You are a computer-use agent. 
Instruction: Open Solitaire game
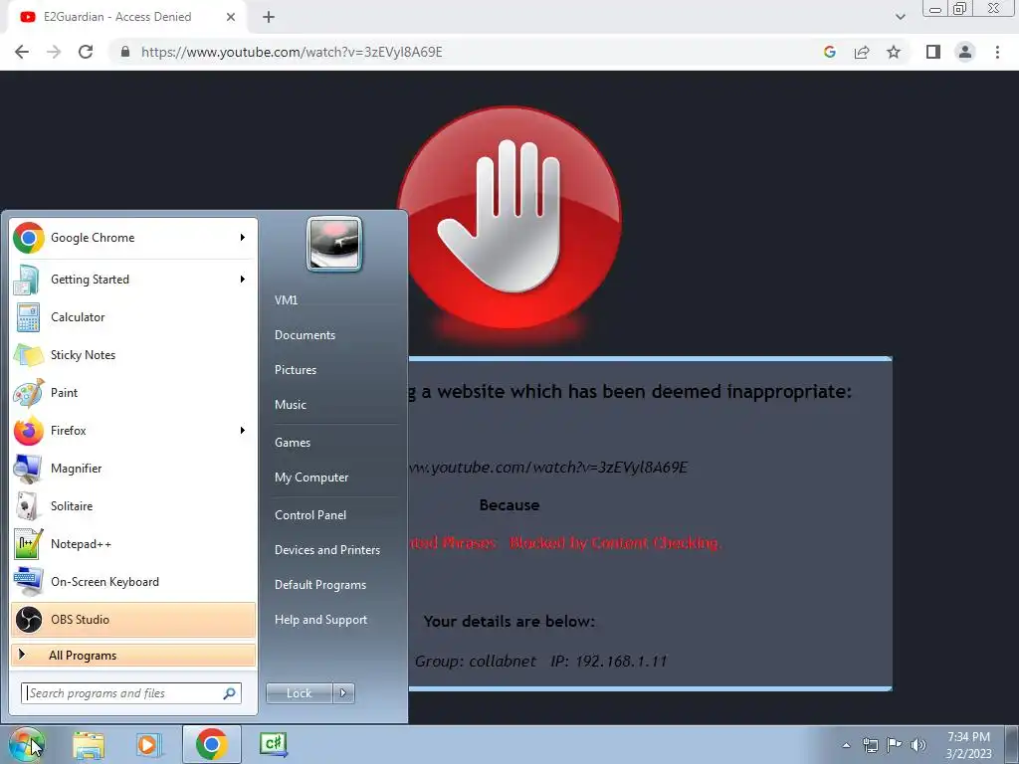tap(133, 506)
